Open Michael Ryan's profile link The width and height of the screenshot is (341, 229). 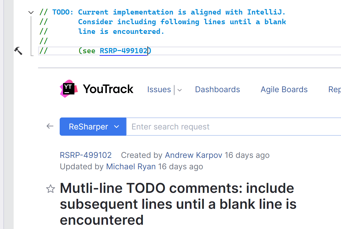[131, 167]
